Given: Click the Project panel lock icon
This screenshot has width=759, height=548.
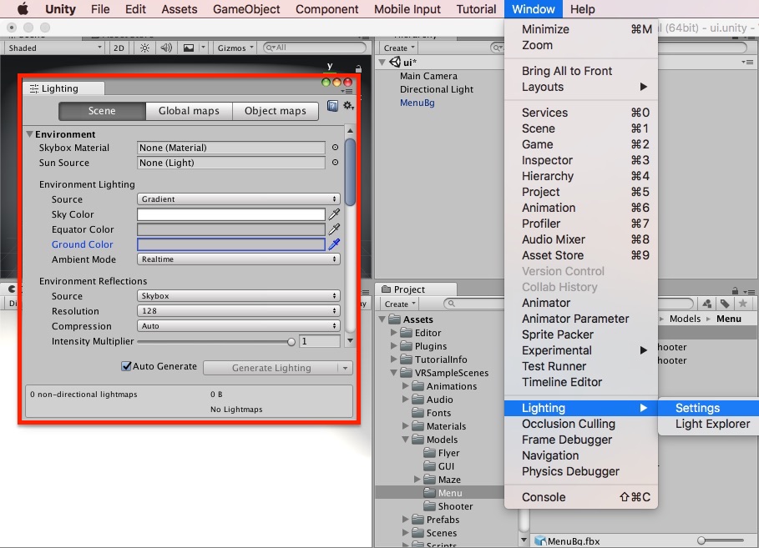Looking at the screenshot, I should click(x=735, y=291).
